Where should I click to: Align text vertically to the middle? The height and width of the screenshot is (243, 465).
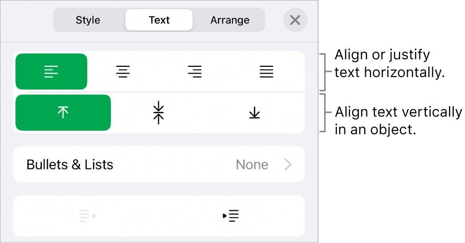pyautogui.click(x=159, y=113)
